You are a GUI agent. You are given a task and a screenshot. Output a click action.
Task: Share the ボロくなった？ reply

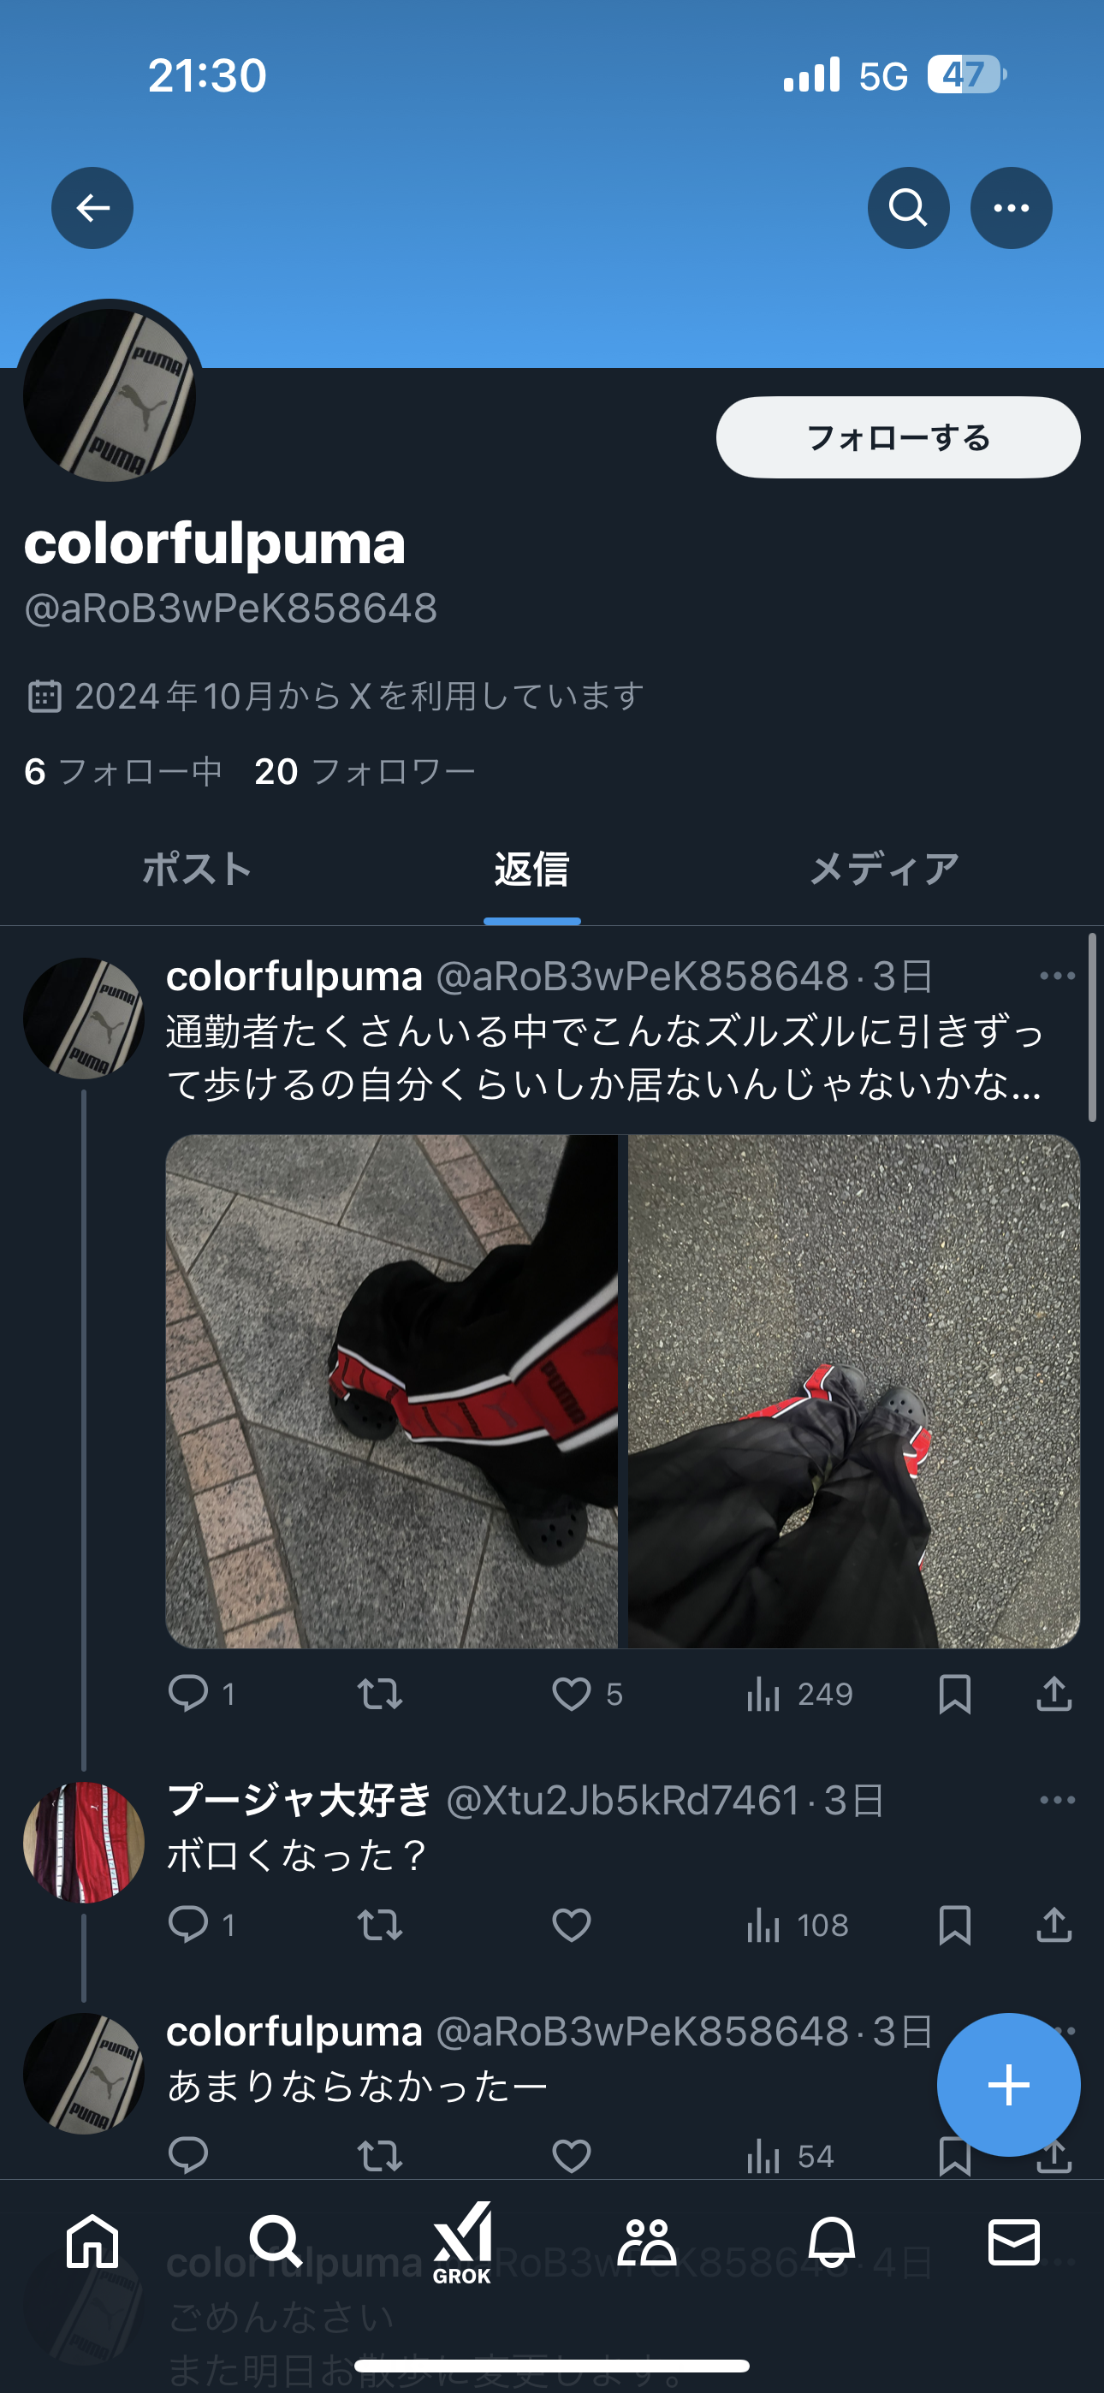[x=1054, y=1925]
